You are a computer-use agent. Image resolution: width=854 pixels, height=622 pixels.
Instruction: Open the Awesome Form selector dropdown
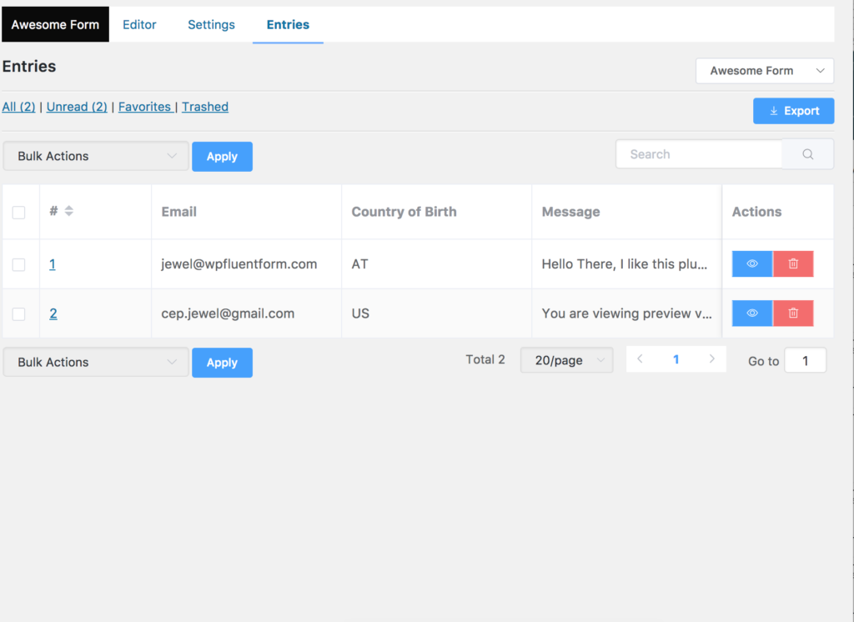tap(764, 71)
